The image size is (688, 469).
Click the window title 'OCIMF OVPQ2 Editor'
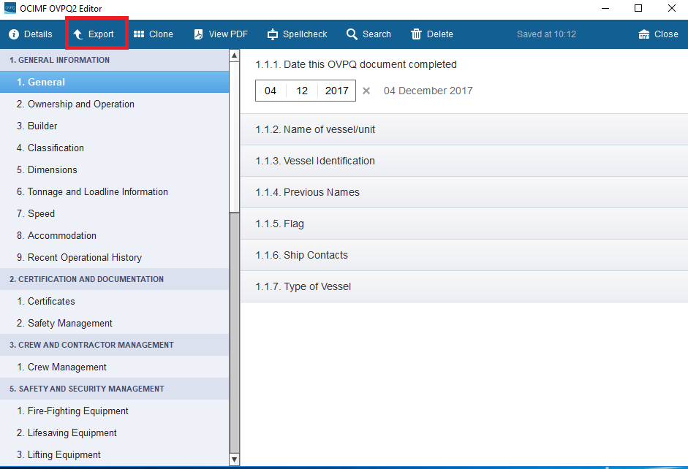tap(61, 8)
